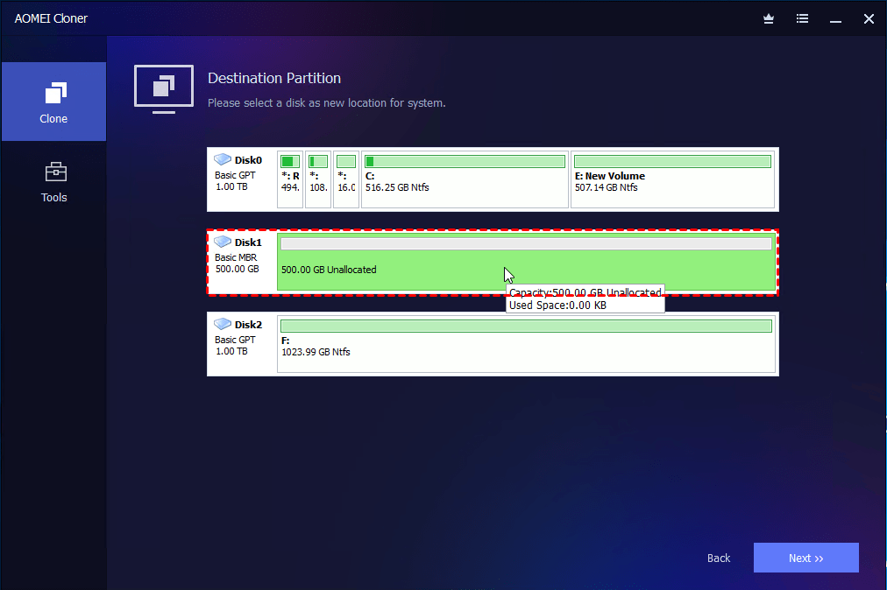
Task: Open the list menu icon in title bar
Action: [x=802, y=18]
